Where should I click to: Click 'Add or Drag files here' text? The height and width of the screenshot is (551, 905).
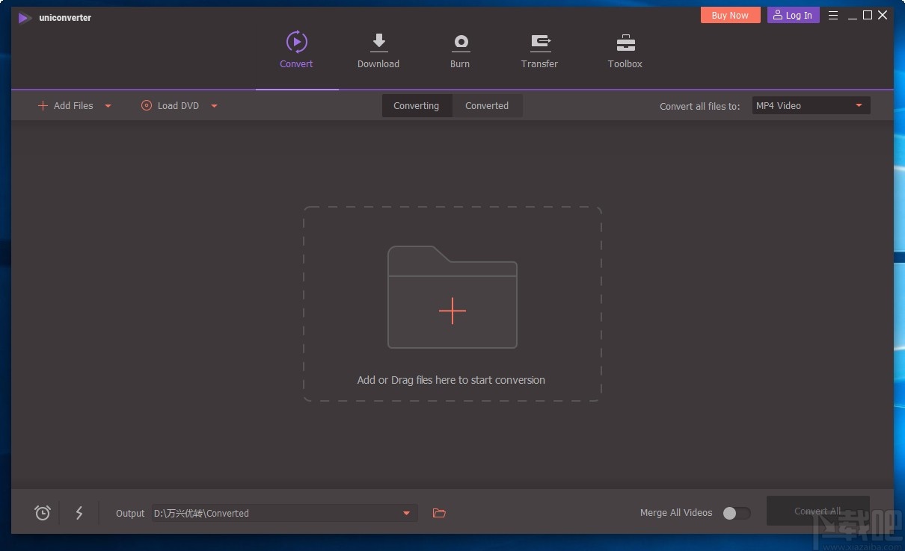point(451,380)
